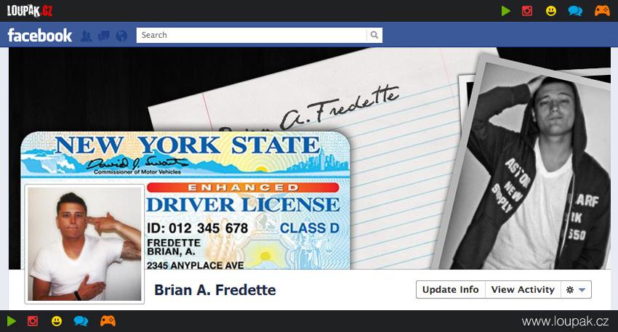Click the yellow smiley icon in top bar
The width and height of the screenshot is (618, 332).
click(551, 11)
